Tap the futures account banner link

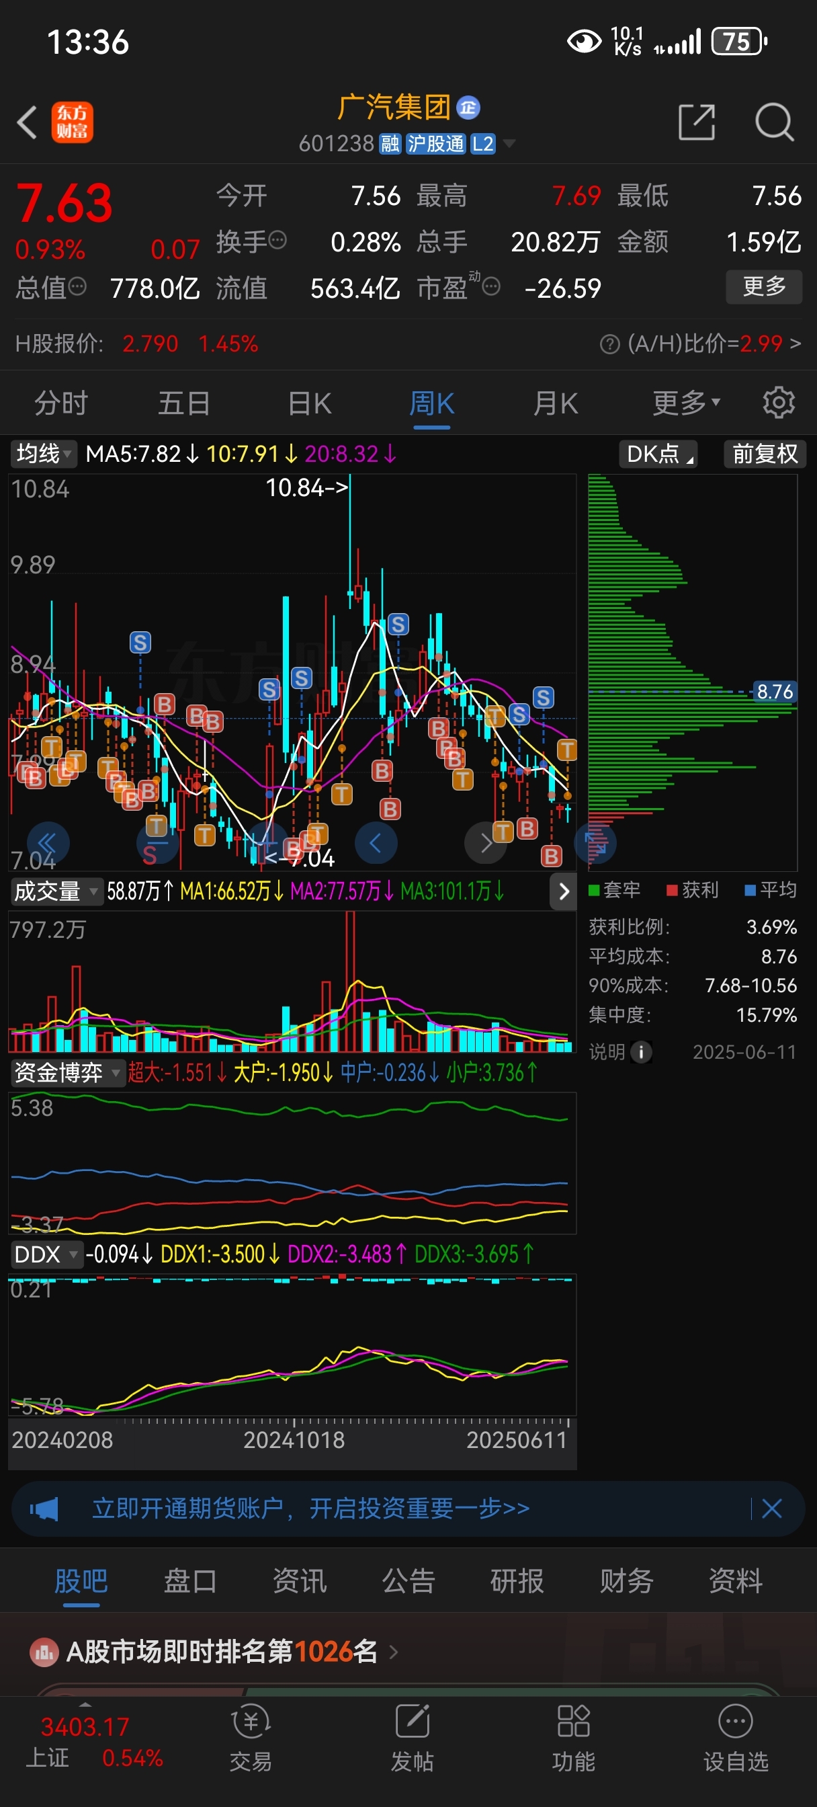(310, 1508)
